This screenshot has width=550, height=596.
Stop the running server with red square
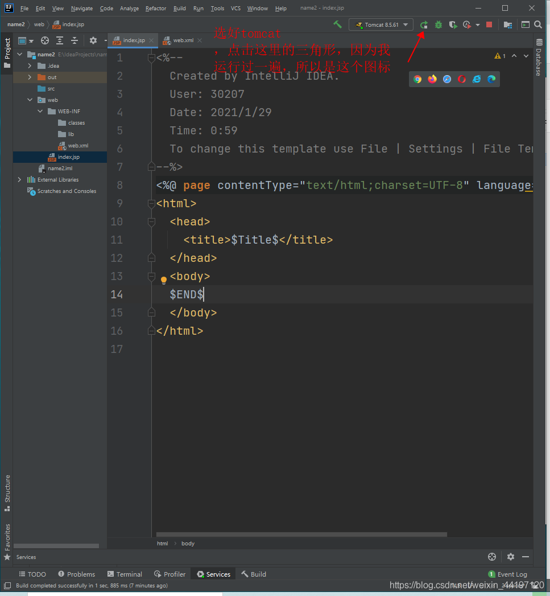point(489,25)
